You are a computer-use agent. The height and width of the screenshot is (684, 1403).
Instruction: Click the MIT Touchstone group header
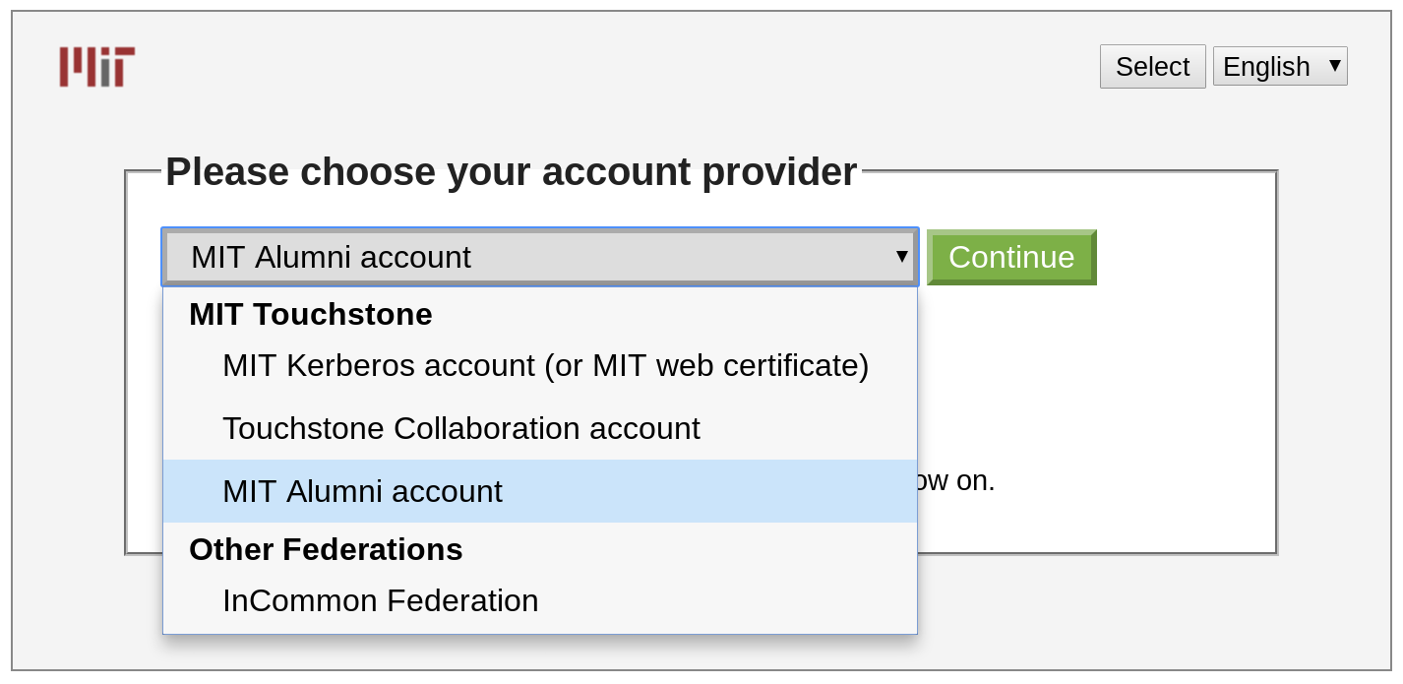310,314
